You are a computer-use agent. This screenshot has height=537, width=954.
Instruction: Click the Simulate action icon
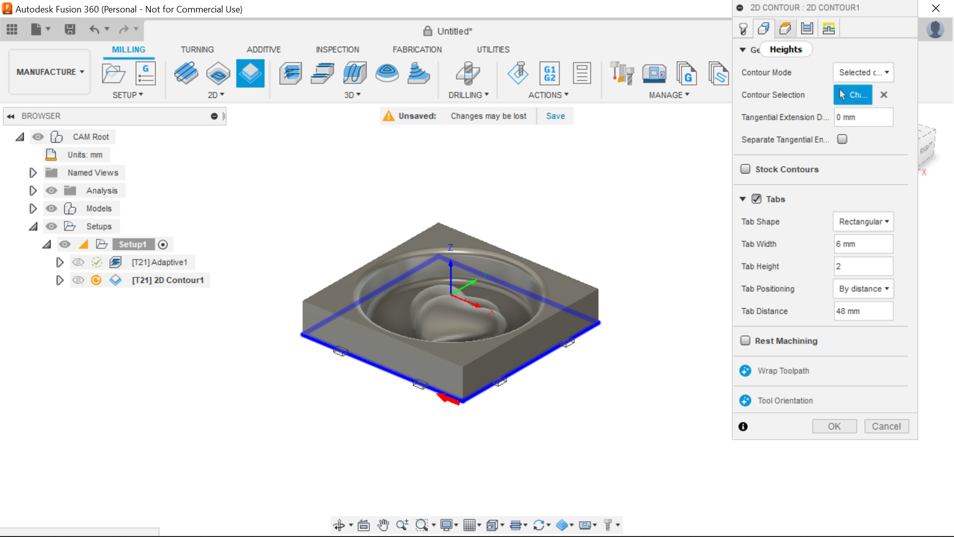click(x=518, y=74)
